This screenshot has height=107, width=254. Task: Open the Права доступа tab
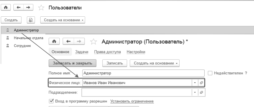click(x=107, y=52)
